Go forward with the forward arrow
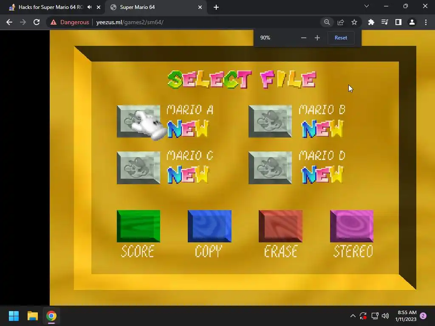This screenshot has width=435, height=326. (x=23, y=22)
